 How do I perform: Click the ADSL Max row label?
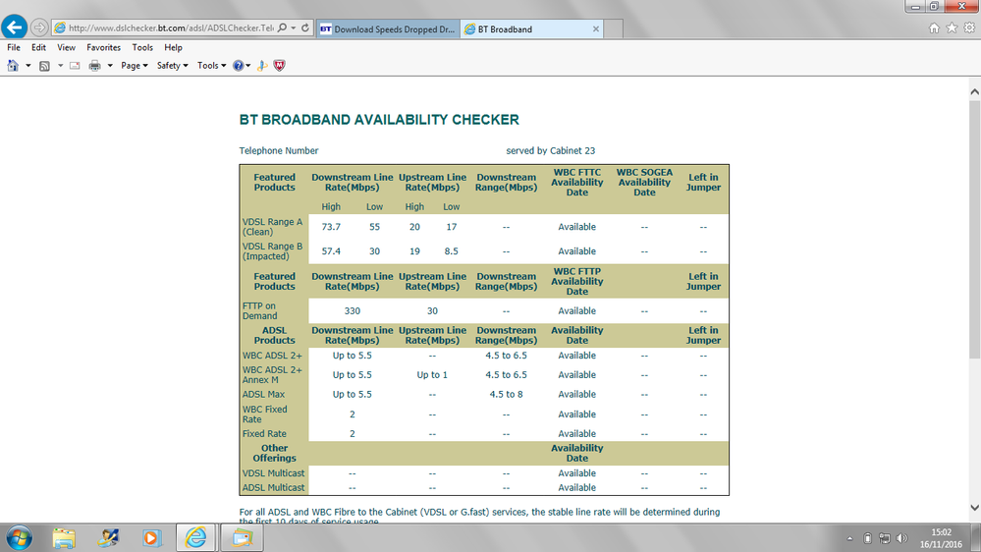[263, 394]
